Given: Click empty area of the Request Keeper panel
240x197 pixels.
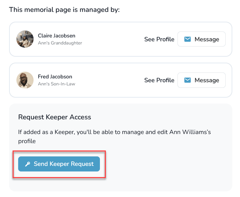Looking at the screenshot, I should coord(168,168).
